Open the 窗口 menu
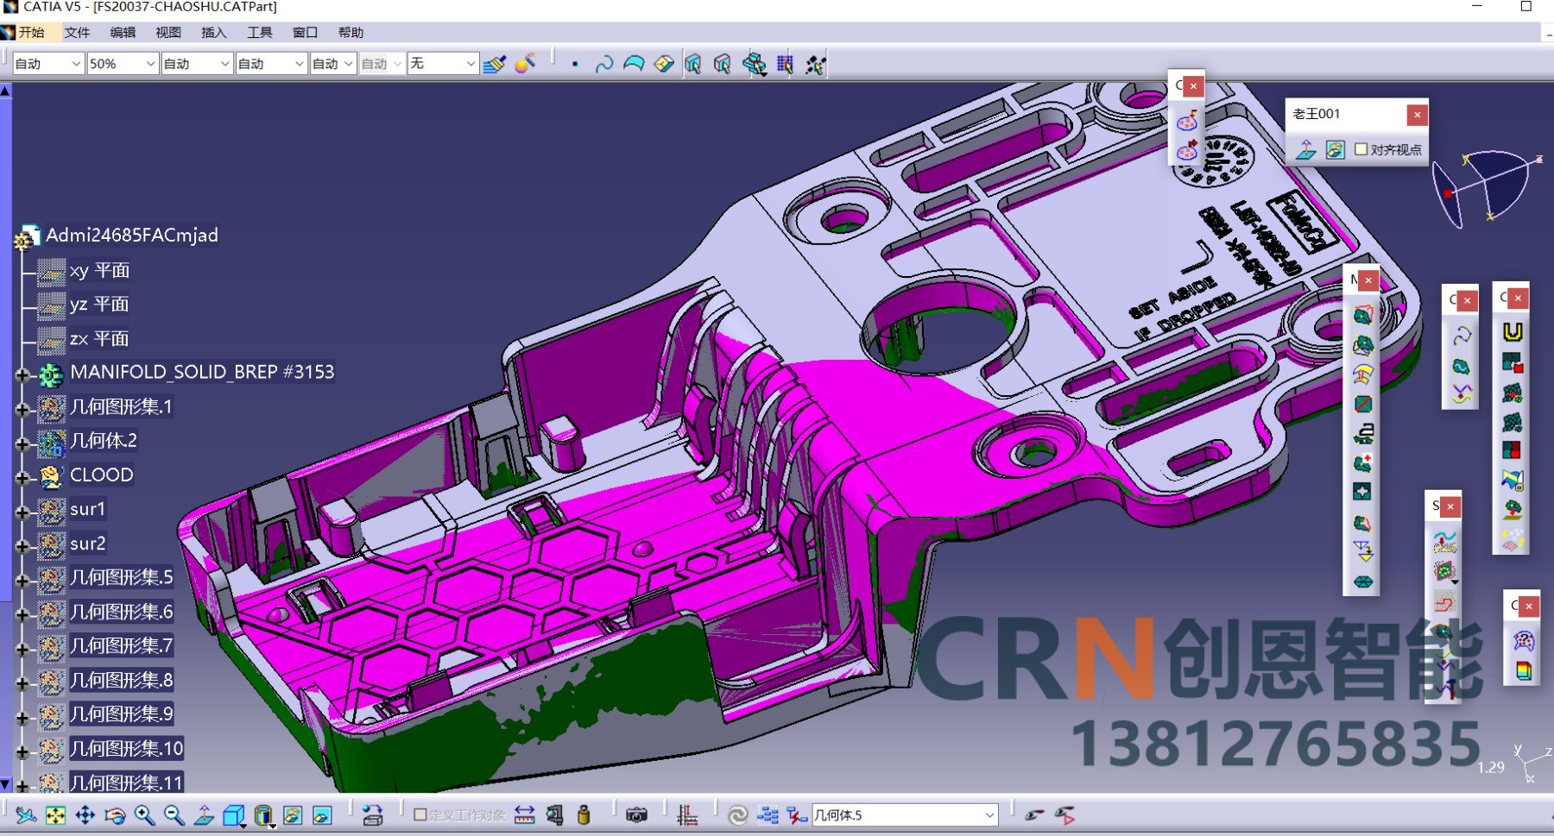This screenshot has height=836, width=1554. tap(305, 33)
